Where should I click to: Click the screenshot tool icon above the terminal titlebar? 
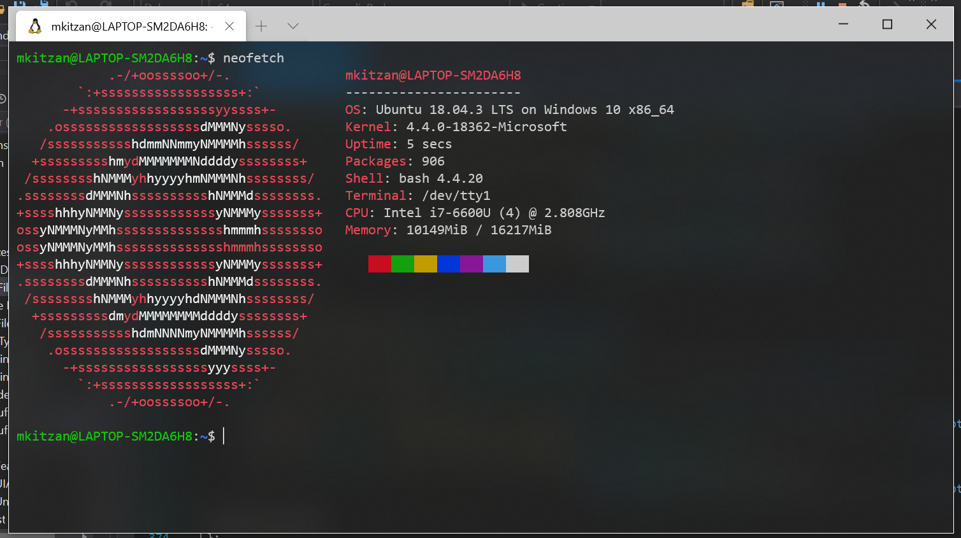coord(777,4)
